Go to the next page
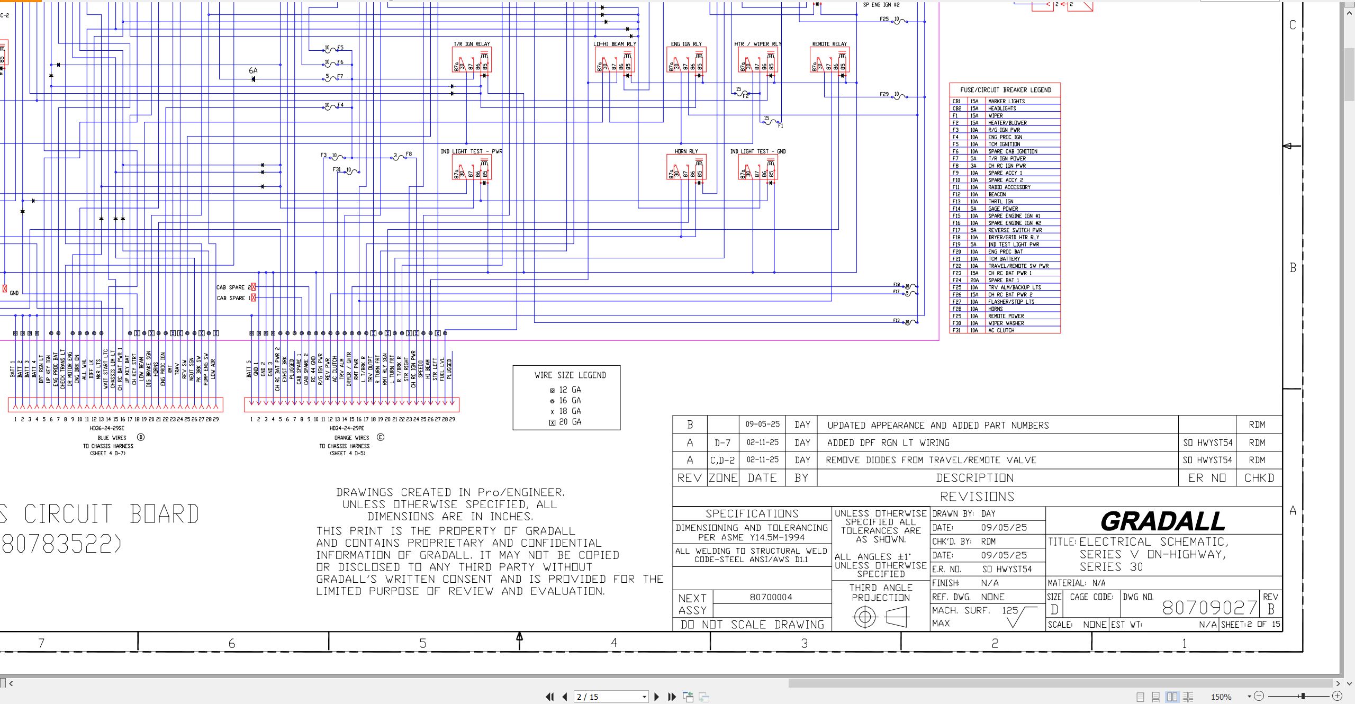The image size is (1355, 704). 657,697
